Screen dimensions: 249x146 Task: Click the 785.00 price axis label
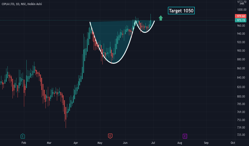[241, 104]
